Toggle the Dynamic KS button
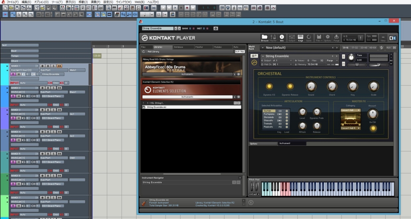411x219 pixels. pos(269,86)
